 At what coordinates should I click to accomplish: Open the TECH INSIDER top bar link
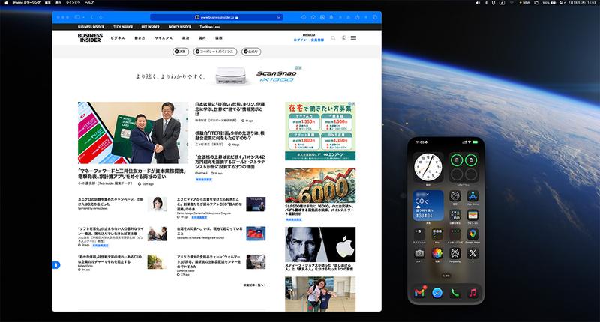pos(123,27)
